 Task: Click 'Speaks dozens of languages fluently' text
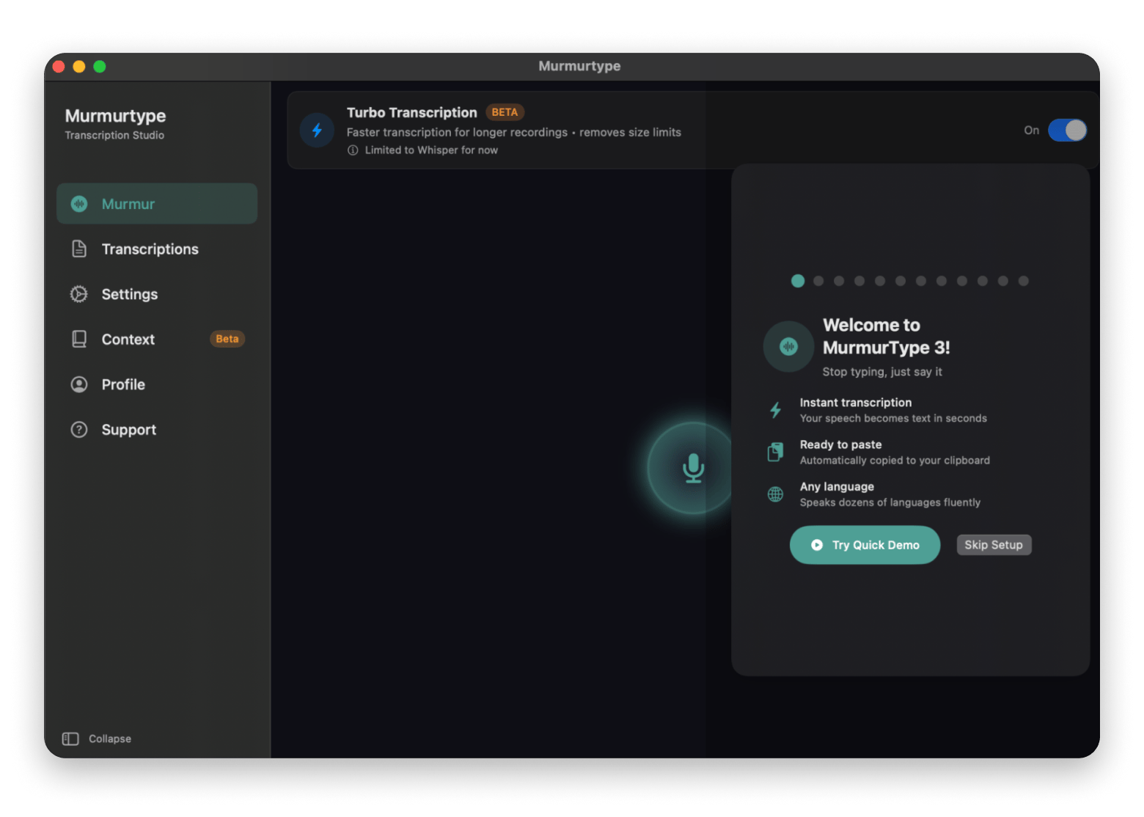pyautogui.click(x=890, y=502)
